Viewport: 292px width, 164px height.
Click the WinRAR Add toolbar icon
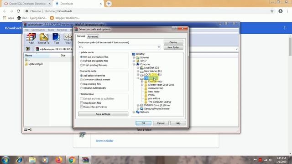31,38
